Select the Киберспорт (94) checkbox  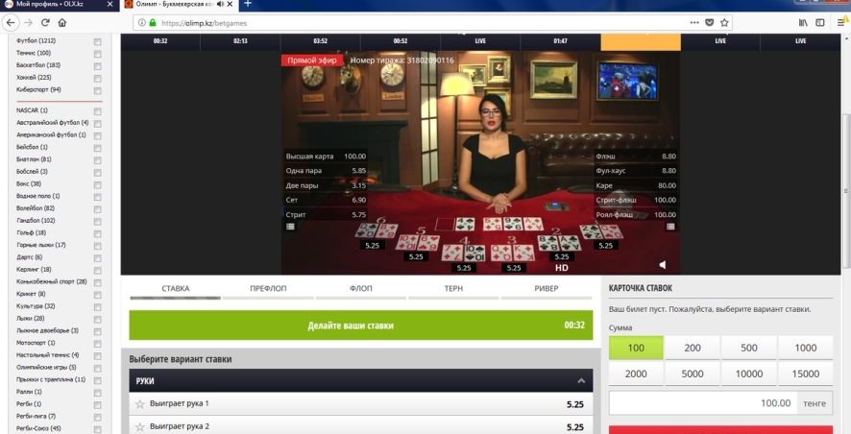97,90
